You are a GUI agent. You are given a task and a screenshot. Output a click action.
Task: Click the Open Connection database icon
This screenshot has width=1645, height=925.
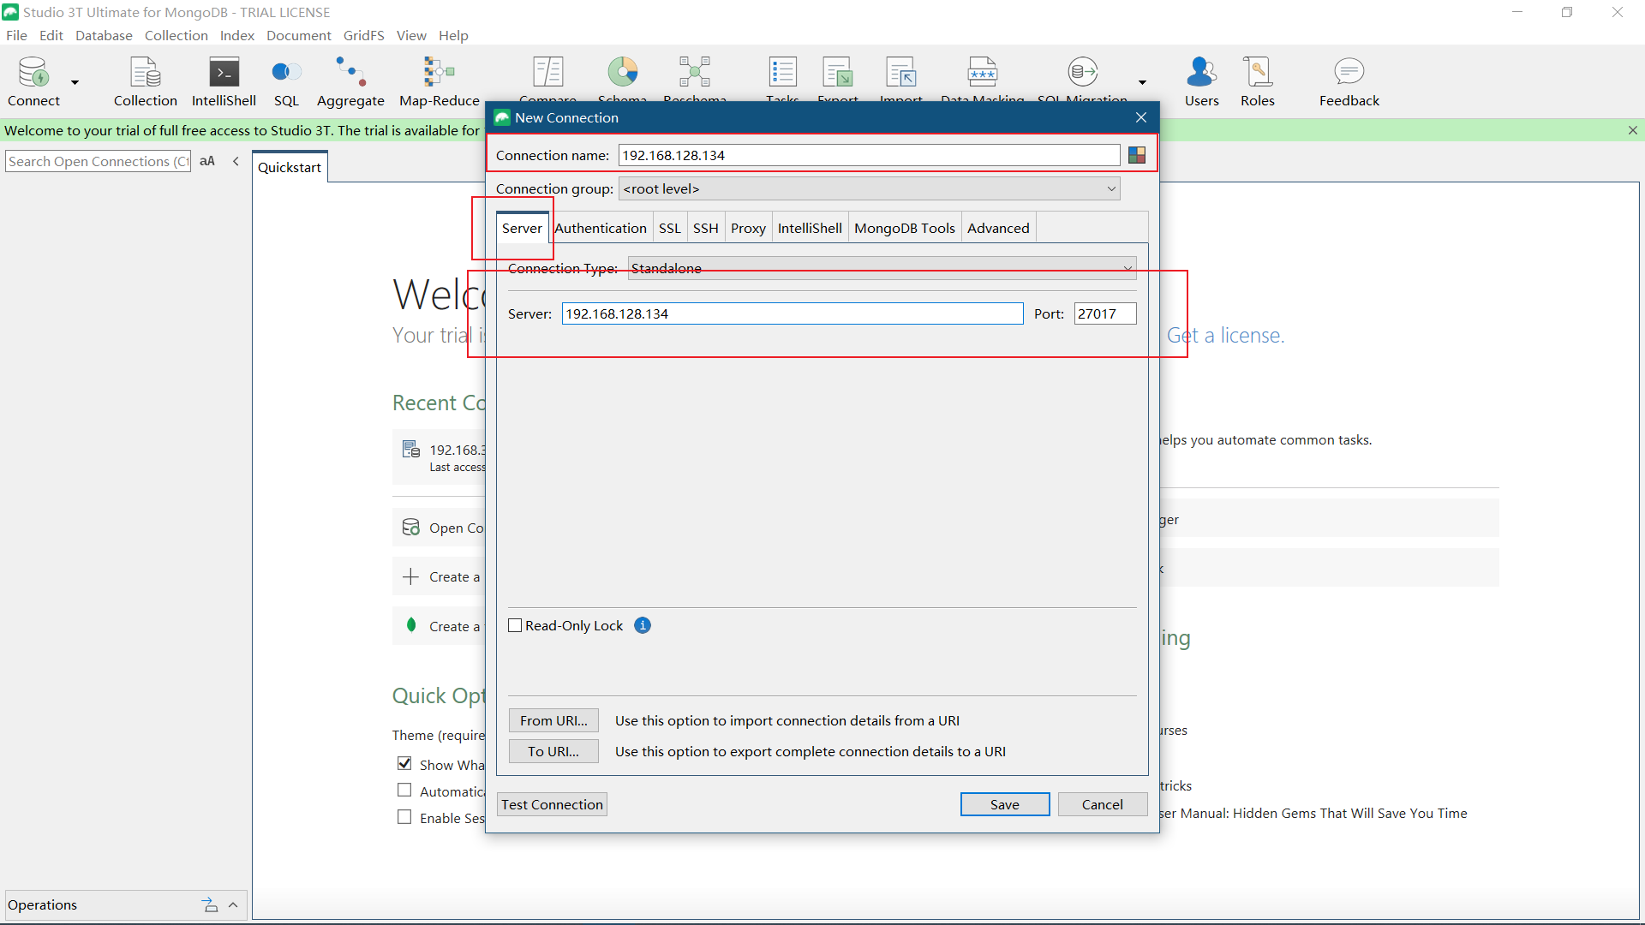411,527
